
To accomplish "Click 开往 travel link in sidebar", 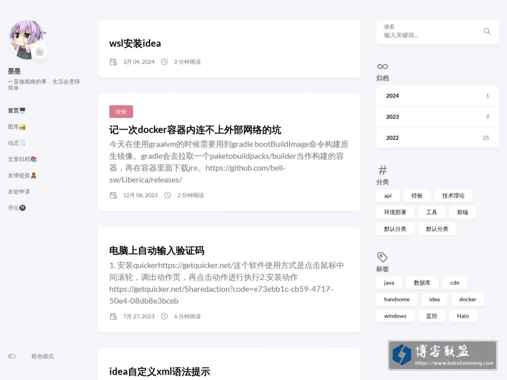I will pyautogui.click(x=16, y=208).
